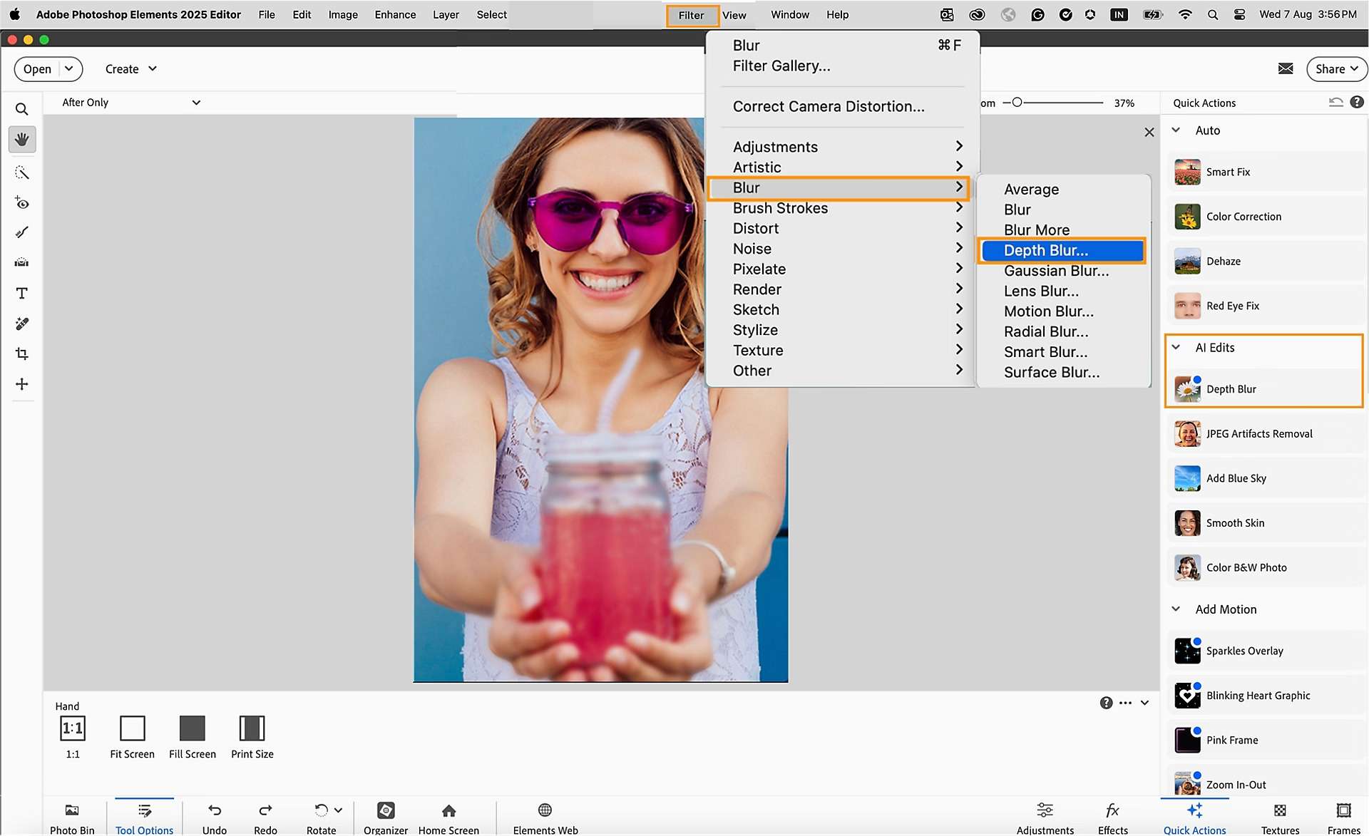Open Quick Actions help
Viewport: 1369px width, 836px height.
[x=1357, y=102]
